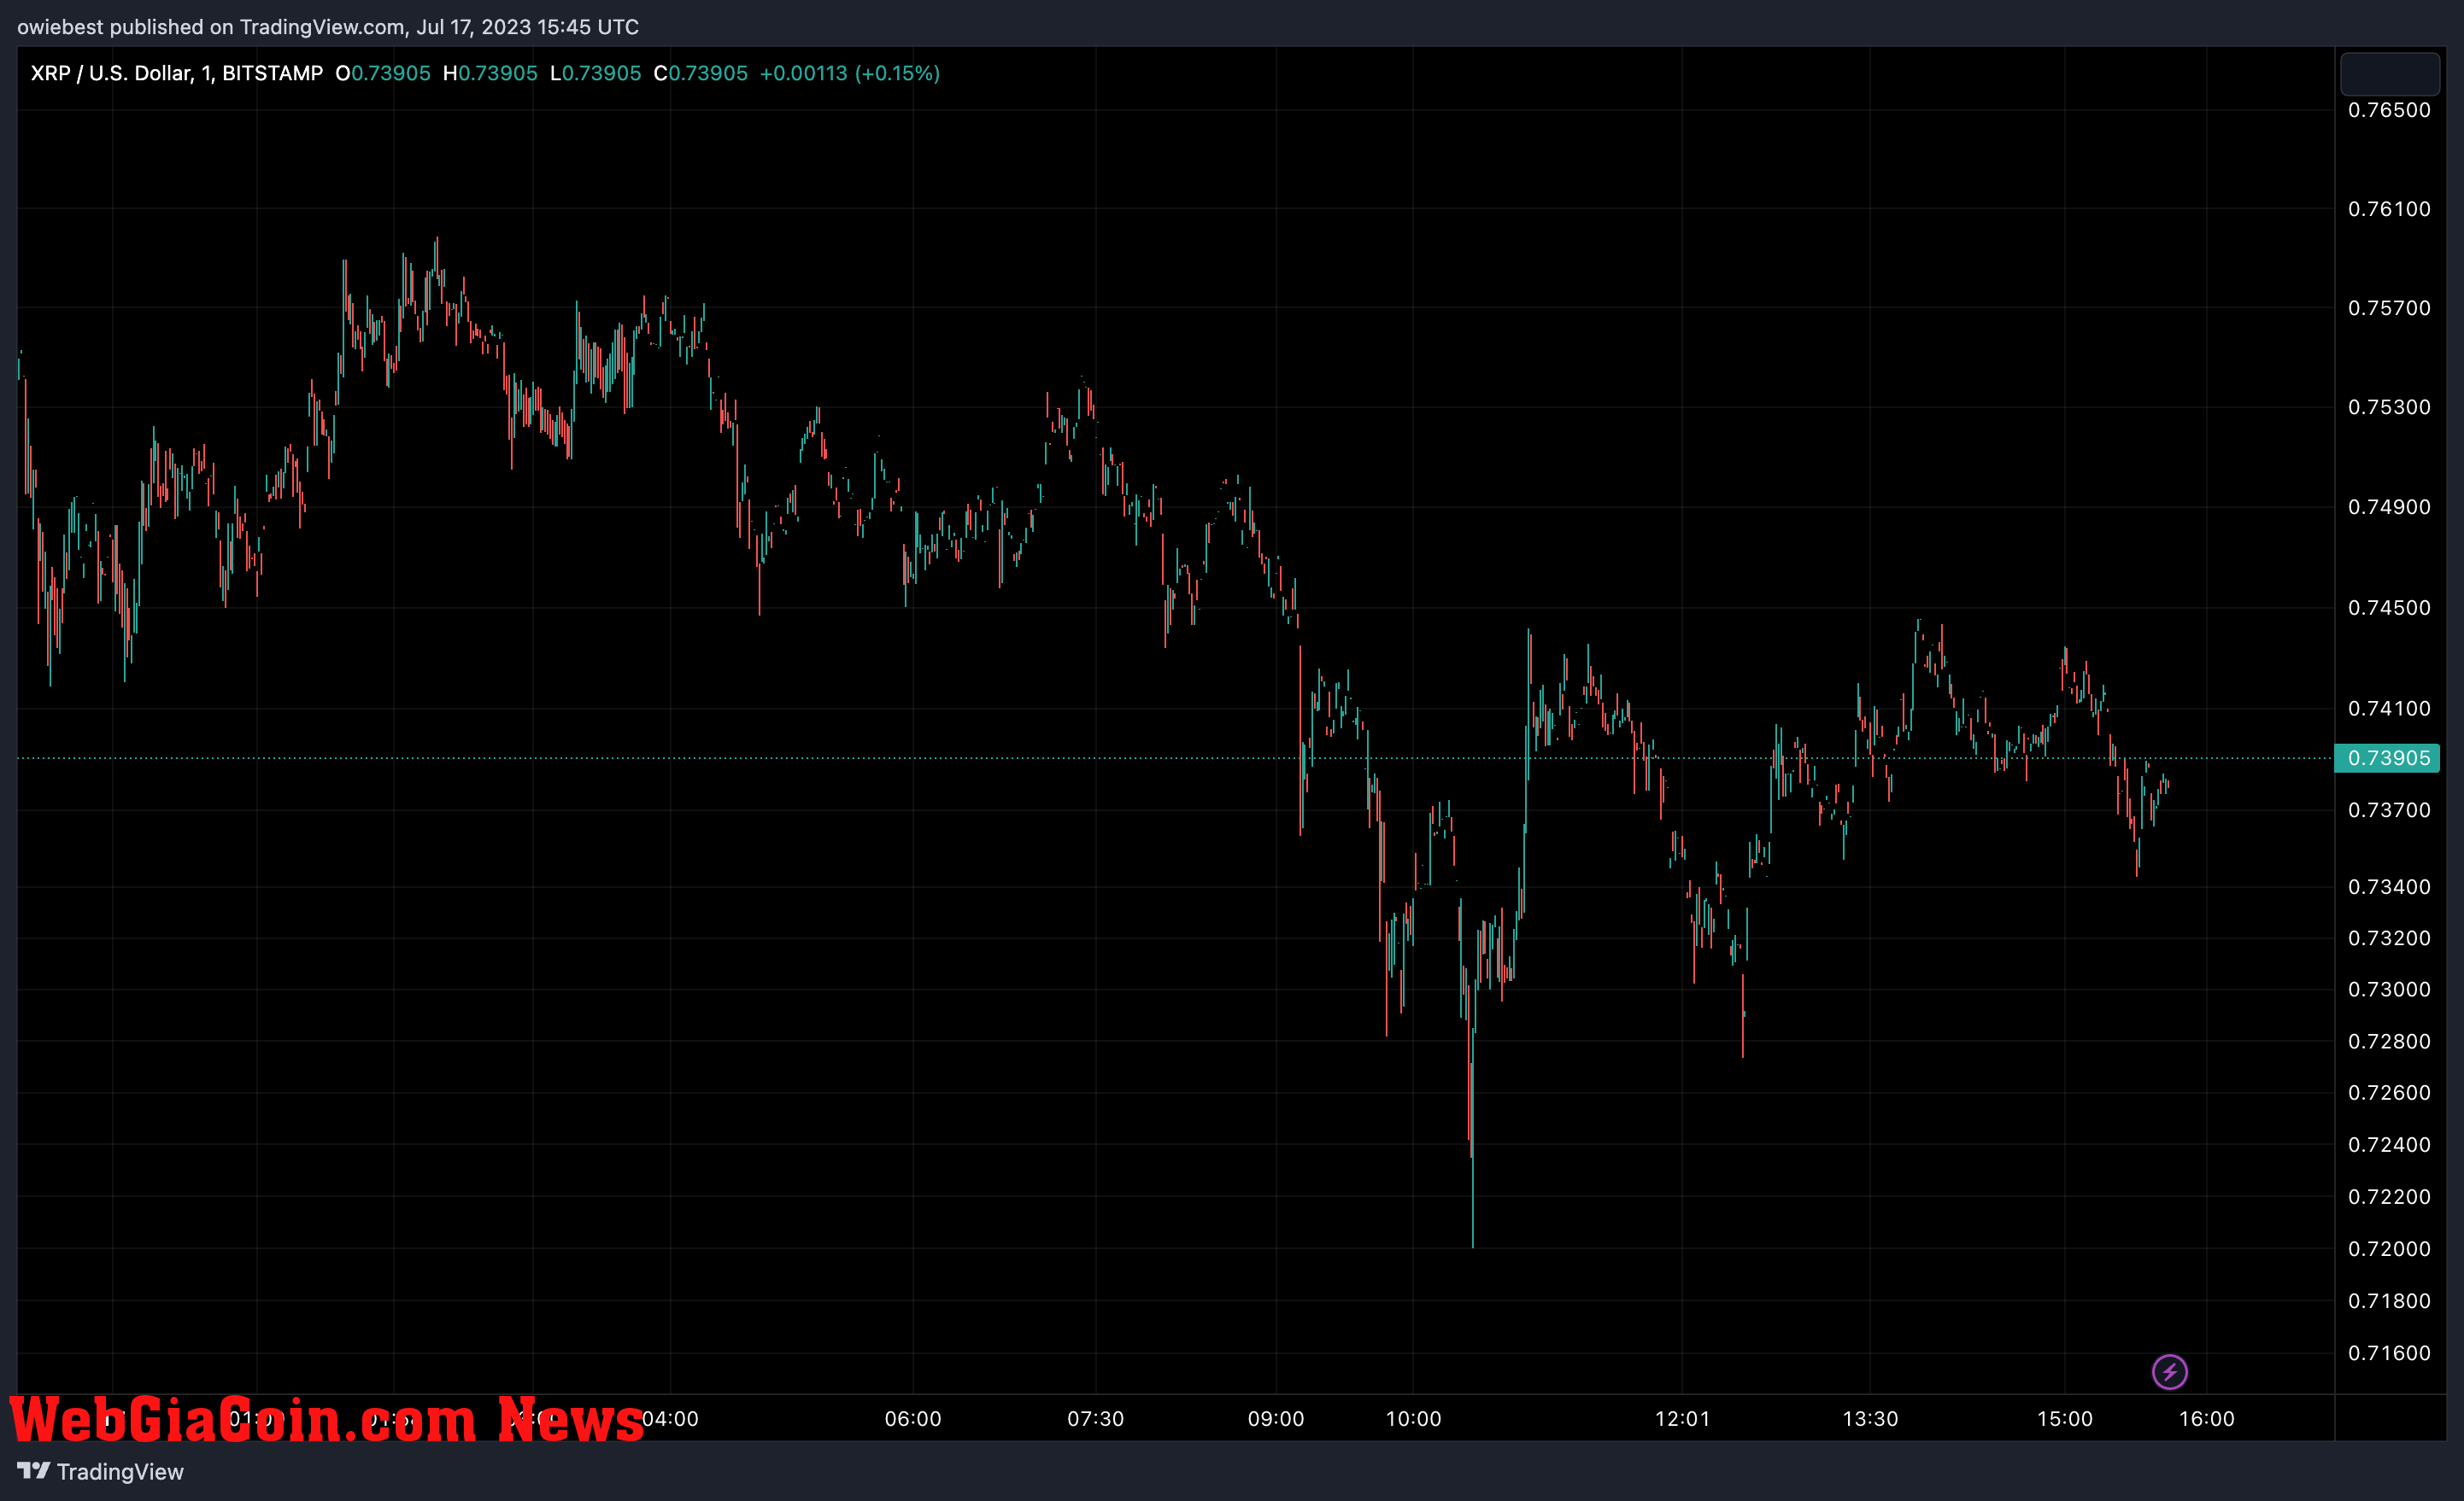Image resolution: width=2464 pixels, height=1501 pixels.
Task: Click the 0.74900 price axis label
Action: click(x=2389, y=506)
